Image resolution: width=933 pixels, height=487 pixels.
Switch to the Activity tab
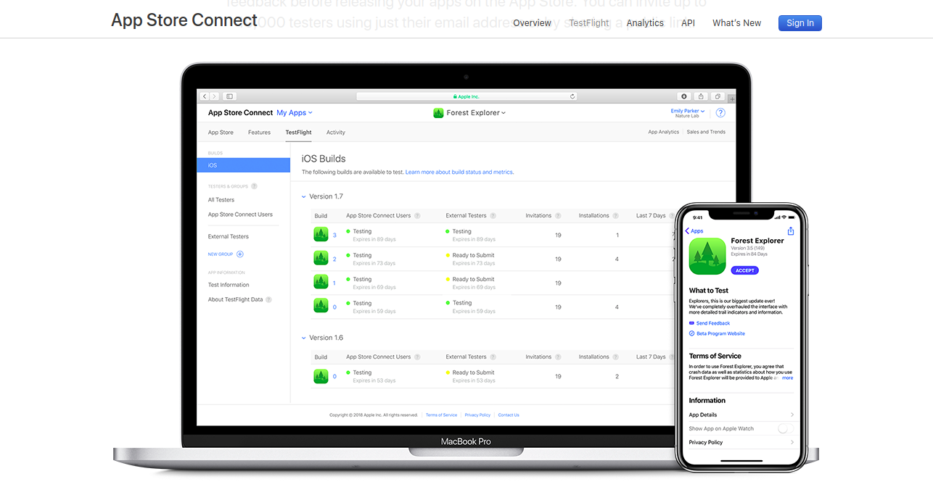tap(336, 133)
